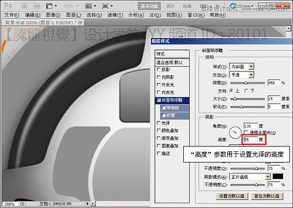This screenshot has height=208, width=293.
Task: Open the screen mode icon menu
Action: click(x=107, y=6)
